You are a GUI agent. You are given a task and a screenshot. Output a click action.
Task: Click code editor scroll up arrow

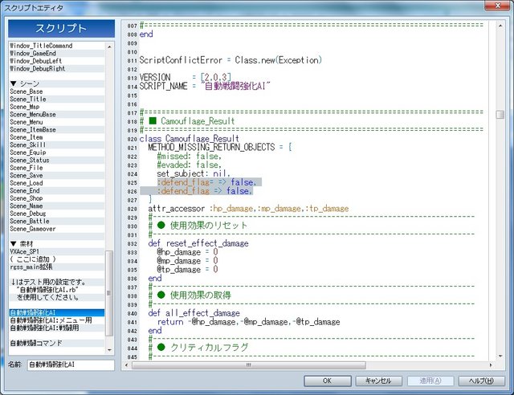coord(500,26)
